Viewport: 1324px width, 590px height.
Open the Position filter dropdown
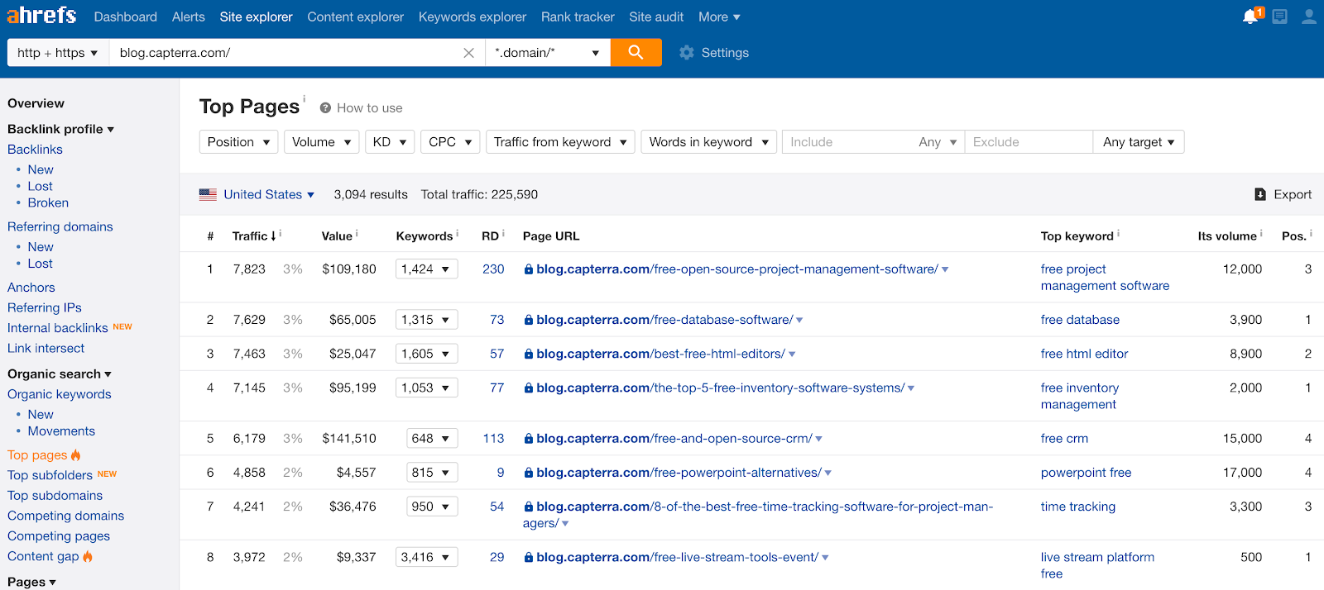[238, 142]
